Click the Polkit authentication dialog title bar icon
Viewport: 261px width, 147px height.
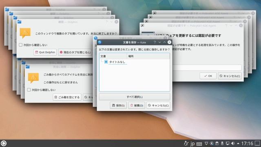point(142,25)
